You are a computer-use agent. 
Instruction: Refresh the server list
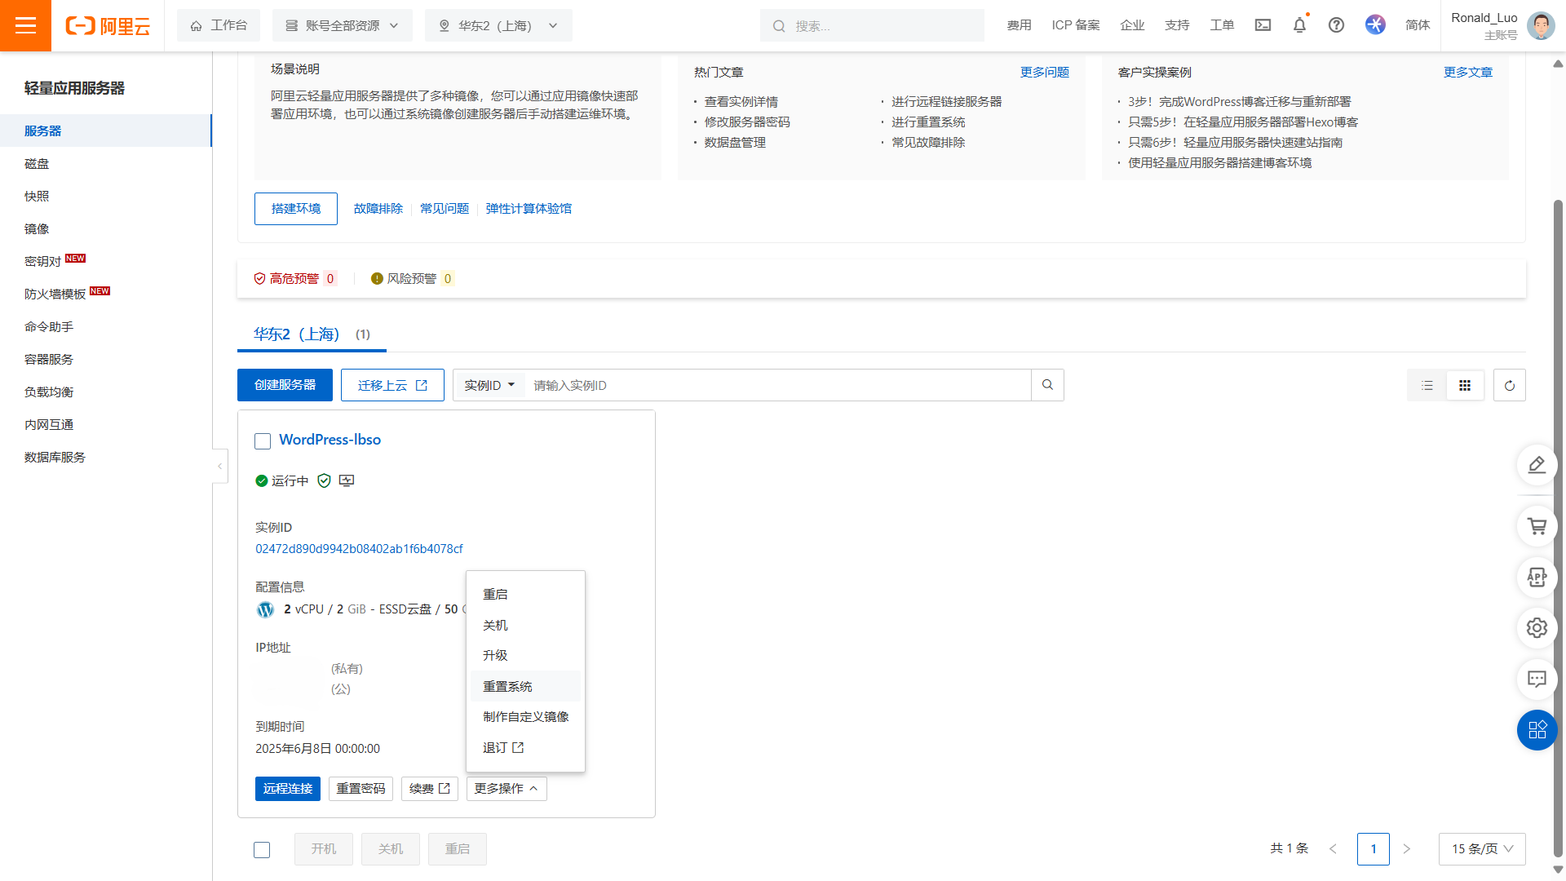tap(1509, 385)
